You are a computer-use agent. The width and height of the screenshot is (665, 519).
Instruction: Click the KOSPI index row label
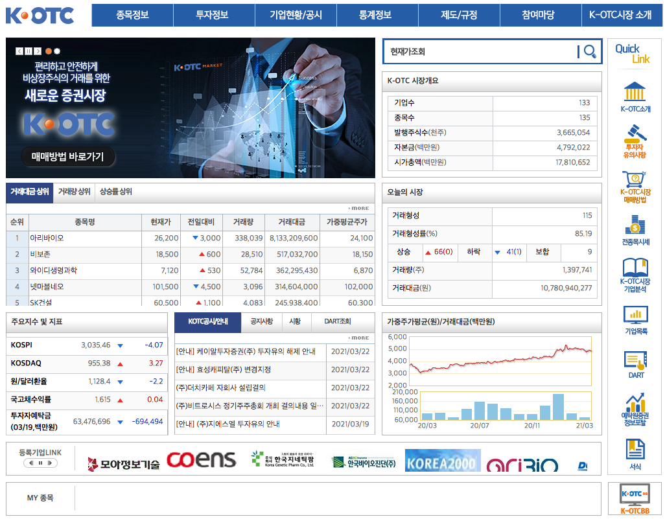(21, 345)
